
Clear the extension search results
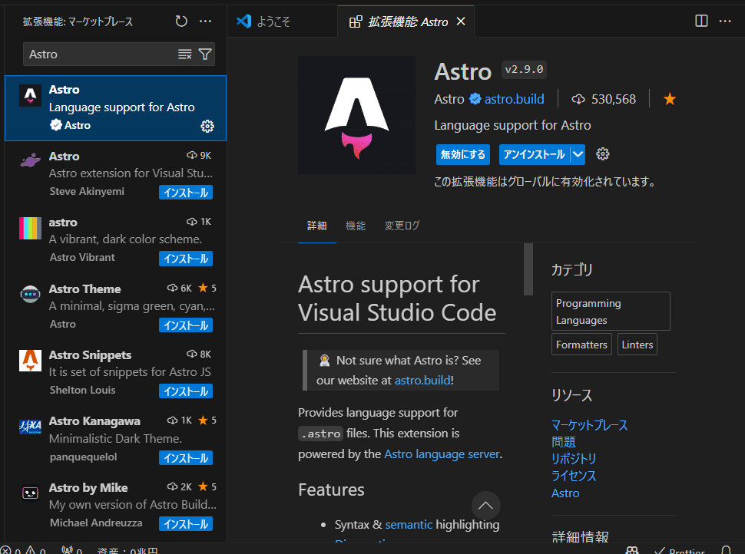click(x=184, y=54)
